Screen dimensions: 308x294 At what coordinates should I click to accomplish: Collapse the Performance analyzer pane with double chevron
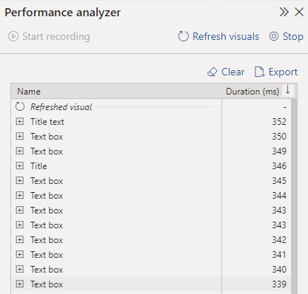(284, 12)
